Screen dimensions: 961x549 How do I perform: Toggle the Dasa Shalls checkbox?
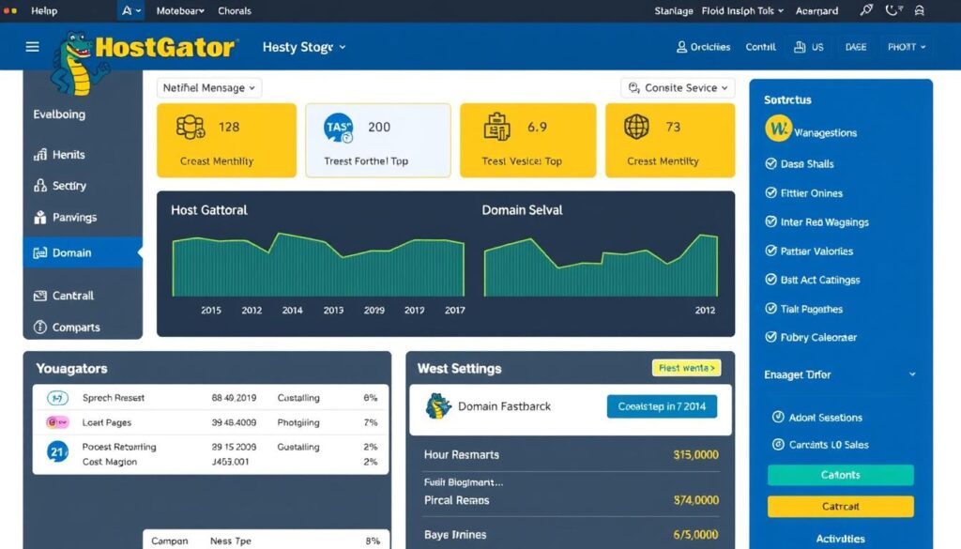[x=770, y=164]
